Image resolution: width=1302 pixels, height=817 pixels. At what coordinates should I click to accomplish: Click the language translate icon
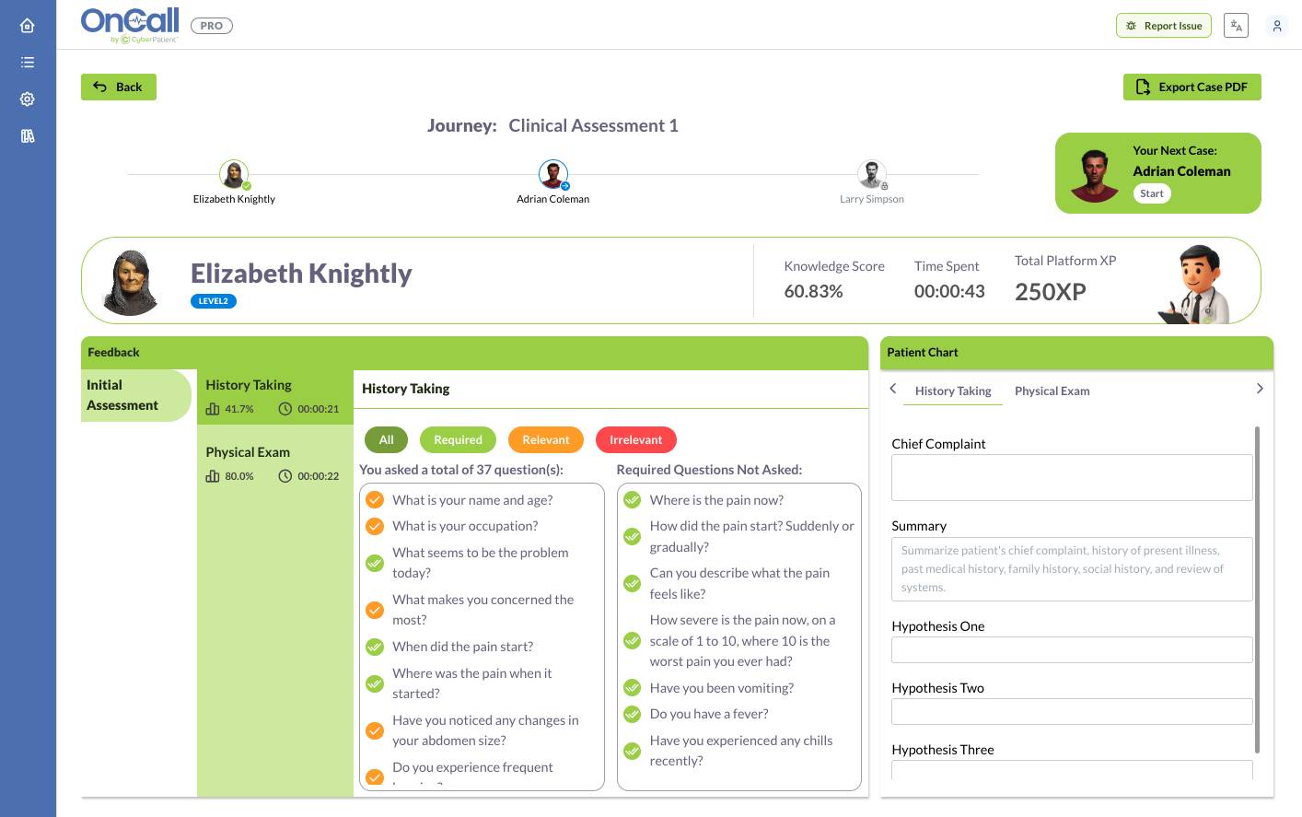point(1236,26)
